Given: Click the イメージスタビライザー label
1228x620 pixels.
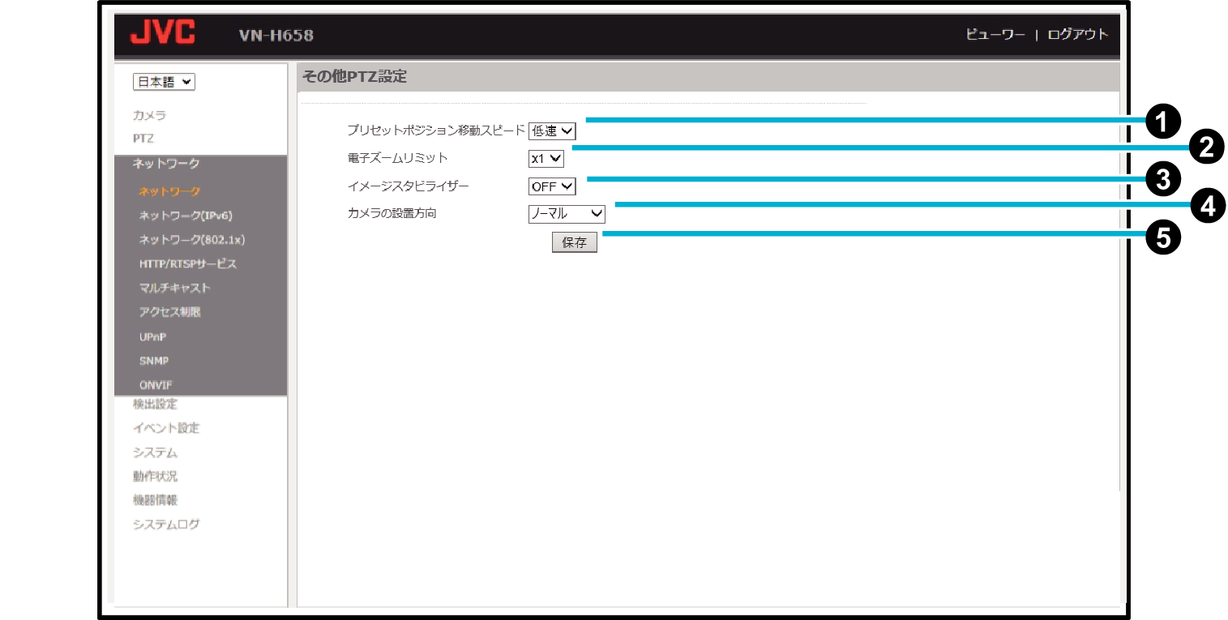Looking at the screenshot, I should coord(408,186).
